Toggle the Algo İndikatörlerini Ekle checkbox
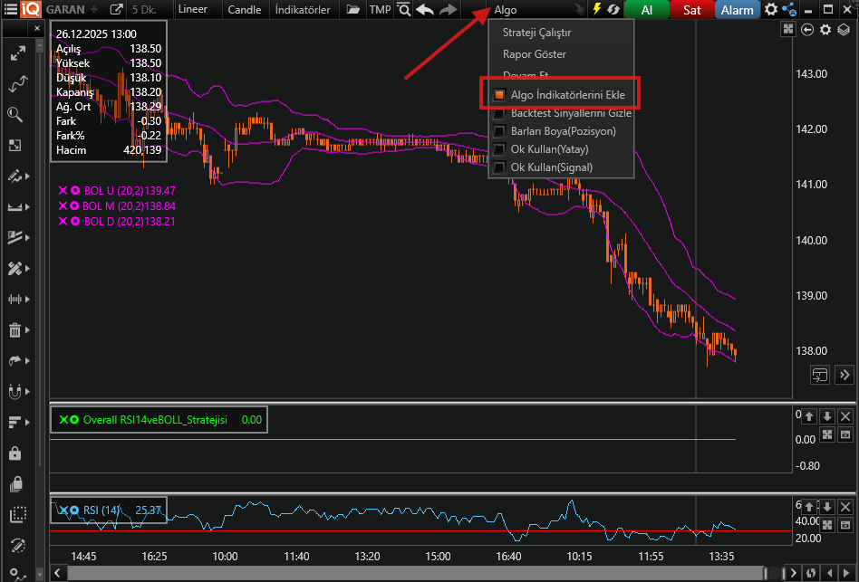This screenshot has width=859, height=582. (x=499, y=95)
